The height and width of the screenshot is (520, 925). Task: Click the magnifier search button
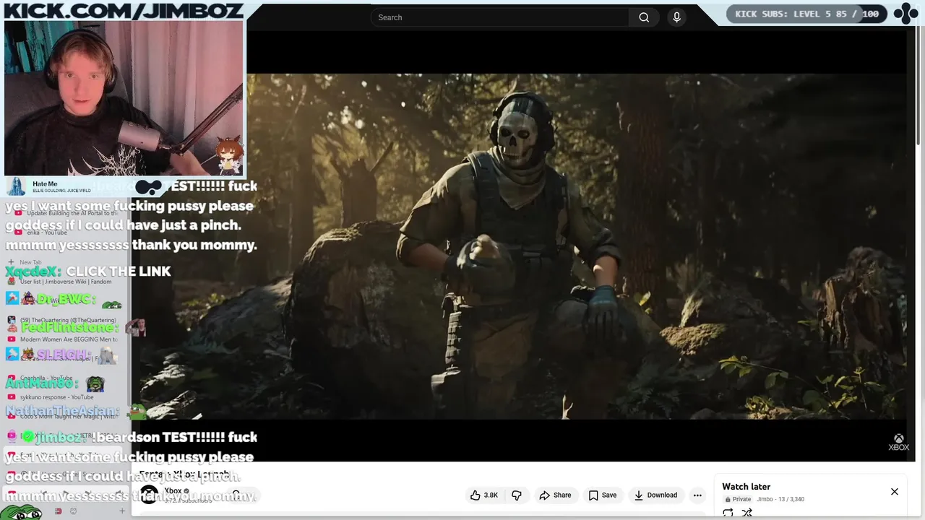coord(644,17)
